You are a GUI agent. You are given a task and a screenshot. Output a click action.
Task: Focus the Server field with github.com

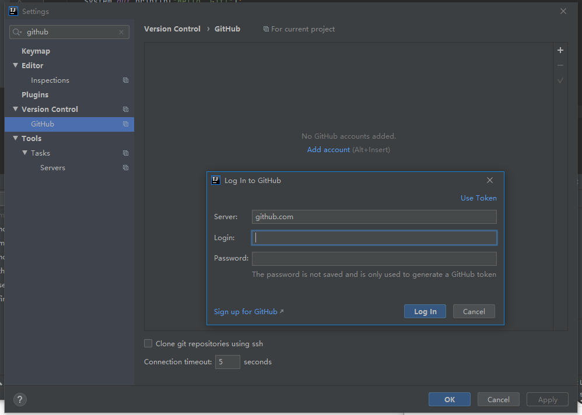click(374, 217)
